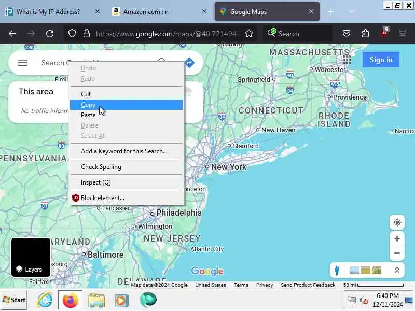Open the Pocket save icon
The image size is (415, 311).
click(347, 34)
